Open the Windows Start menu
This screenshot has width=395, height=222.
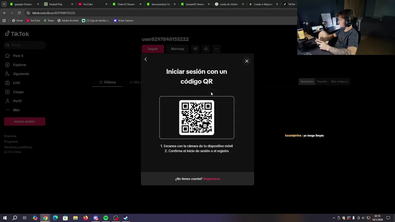pos(5,218)
